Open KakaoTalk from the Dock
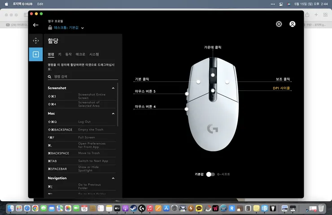332x215 pixels. pos(199,208)
